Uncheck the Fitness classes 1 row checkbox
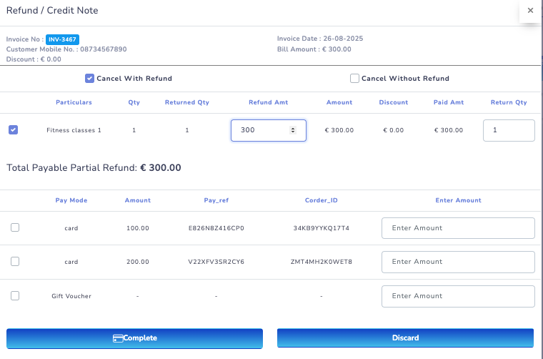Image resolution: width=543 pixels, height=359 pixels. pos(13,130)
